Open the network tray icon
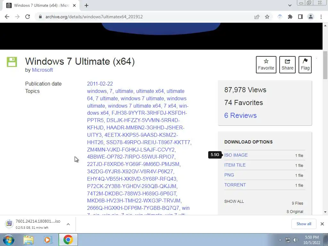328x246 pixels. (288, 240)
